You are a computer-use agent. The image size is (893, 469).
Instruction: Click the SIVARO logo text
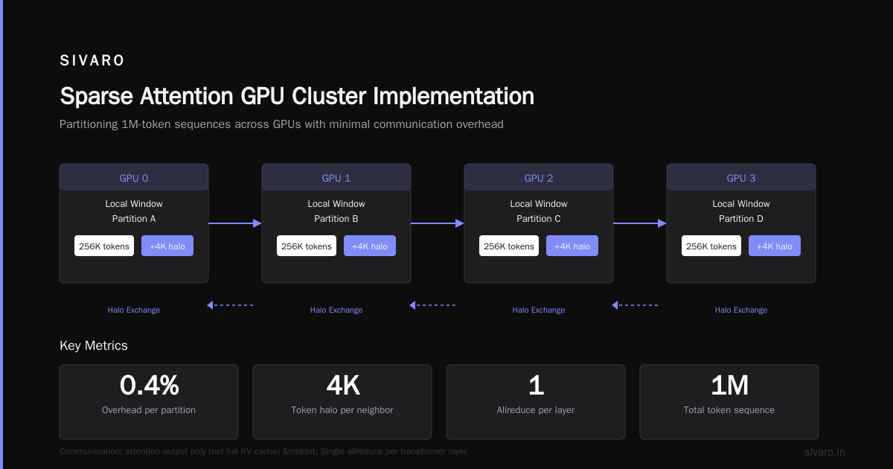coord(92,61)
